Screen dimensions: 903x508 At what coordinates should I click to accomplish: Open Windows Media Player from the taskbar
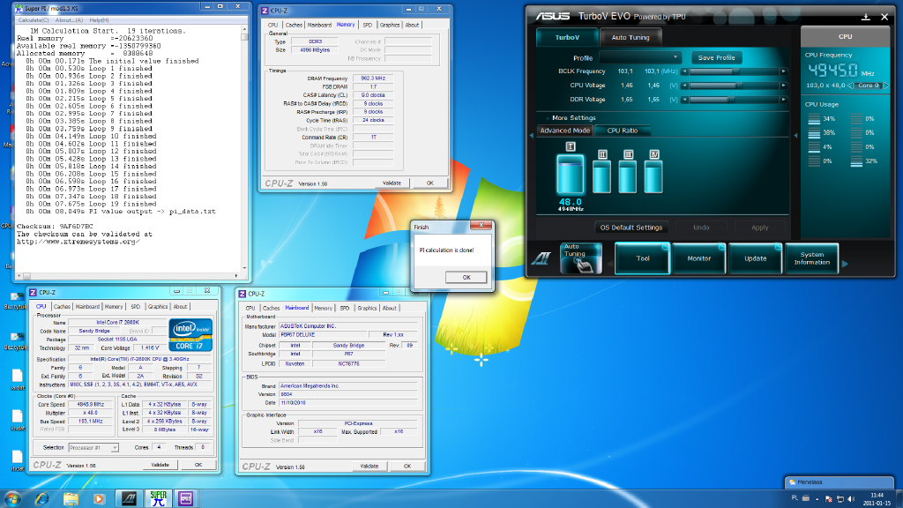point(99,499)
